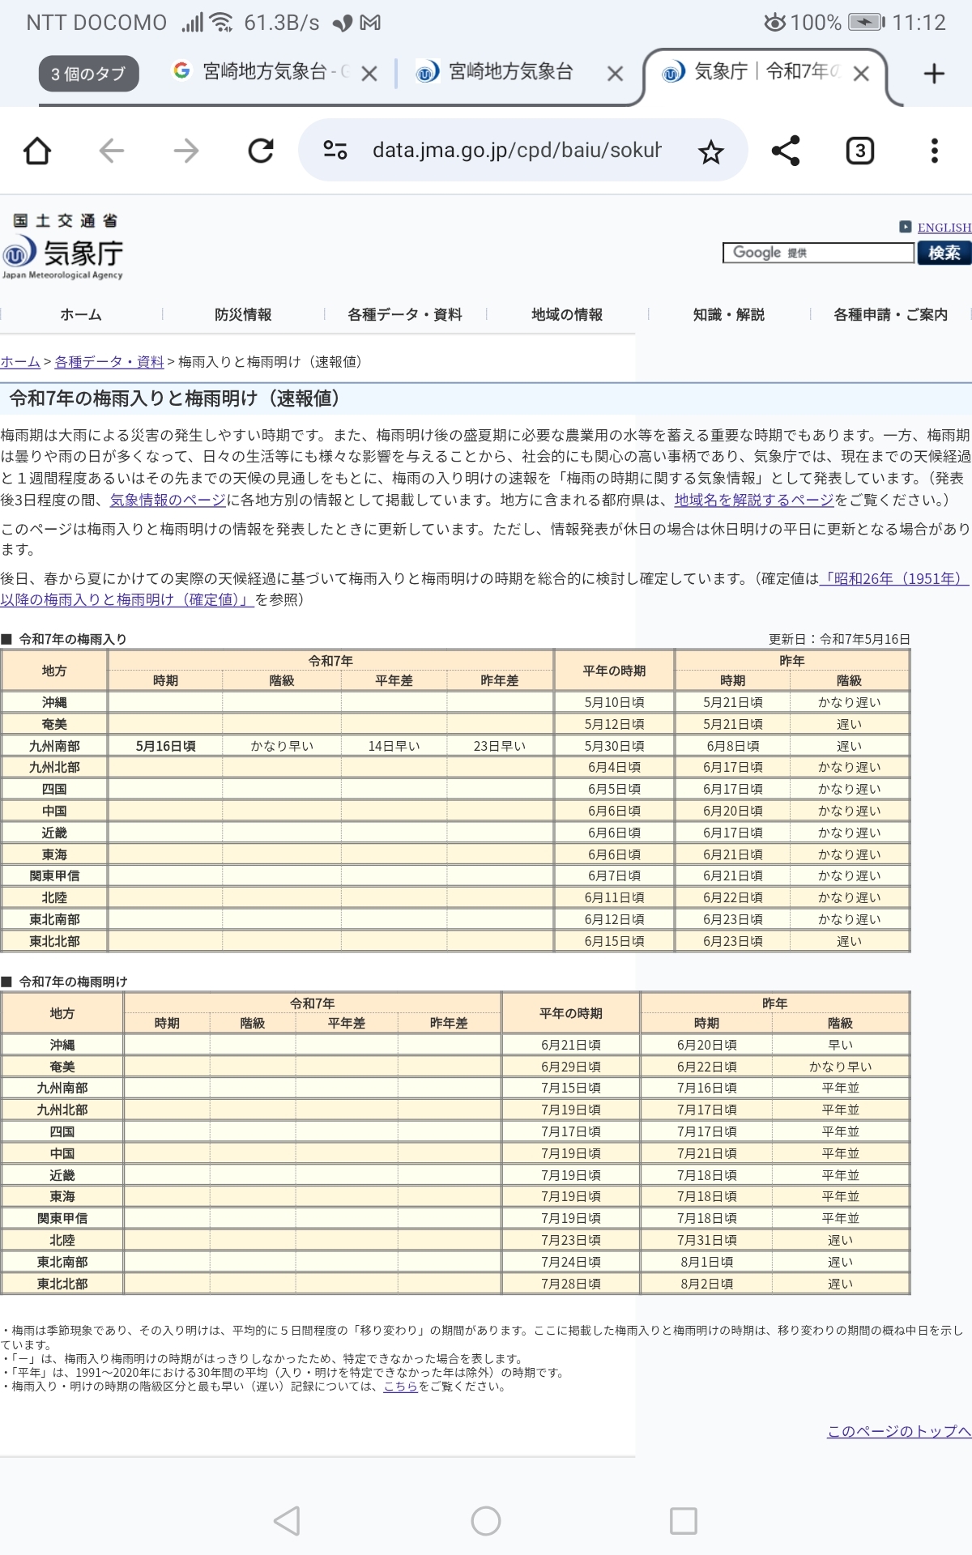Viewport: 972px width, 1555px height.
Task: Click the このページのトップへ link
Action: pos(898,1431)
